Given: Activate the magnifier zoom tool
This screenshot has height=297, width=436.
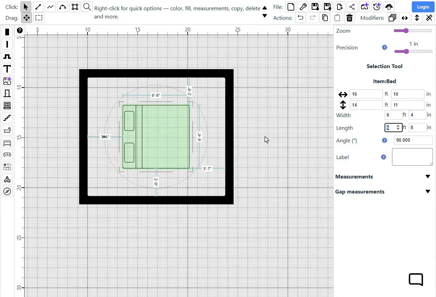Looking at the screenshot, I should tap(87, 7).
